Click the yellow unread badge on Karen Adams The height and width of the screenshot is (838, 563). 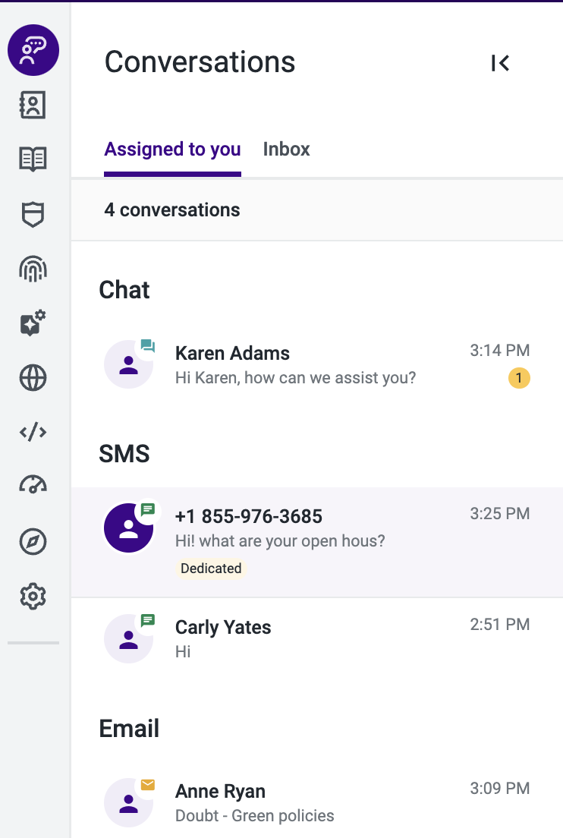tap(519, 378)
